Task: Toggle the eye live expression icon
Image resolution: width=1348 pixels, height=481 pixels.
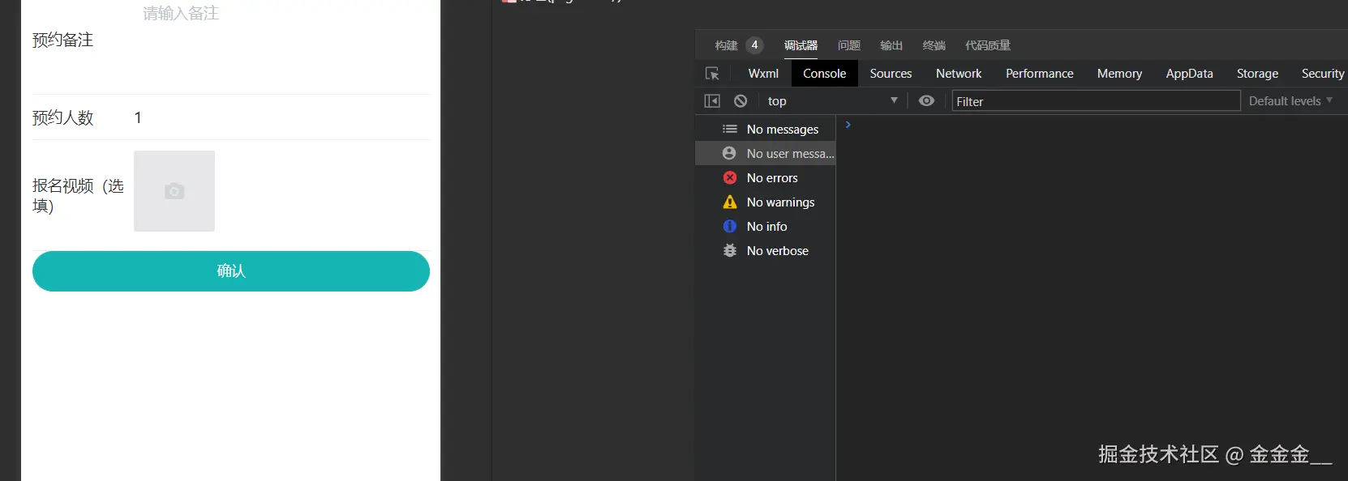Action: [x=926, y=100]
